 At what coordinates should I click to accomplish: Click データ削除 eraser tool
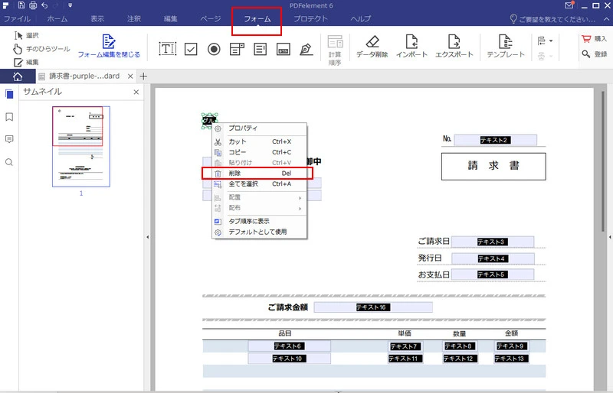[x=372, y=47]
